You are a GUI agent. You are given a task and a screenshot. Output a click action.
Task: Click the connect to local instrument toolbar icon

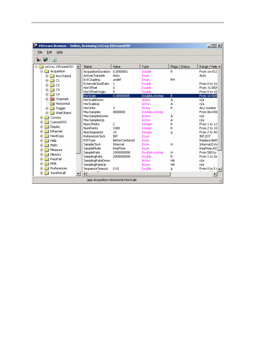point(39,60)
